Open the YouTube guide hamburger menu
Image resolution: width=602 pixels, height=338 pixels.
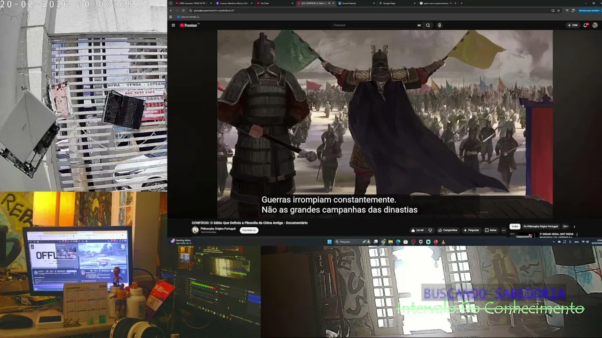pyautogui.click(x=173, y=25)
